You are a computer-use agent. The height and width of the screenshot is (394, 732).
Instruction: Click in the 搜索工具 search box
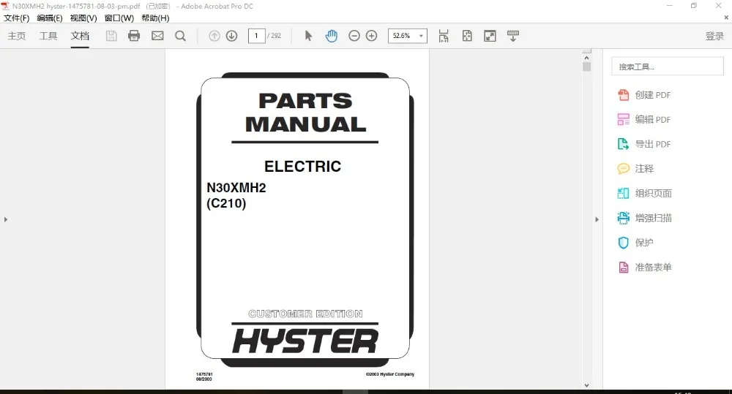coord(667,67)
